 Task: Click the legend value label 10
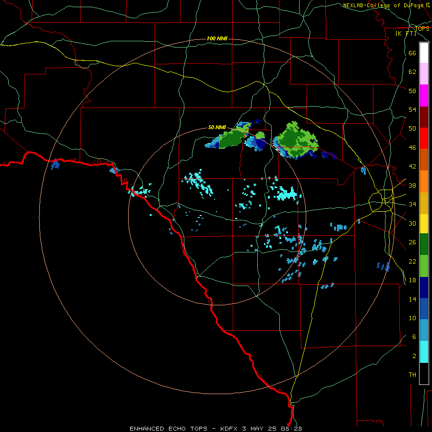pyautogui.click(x=412, y=318)
